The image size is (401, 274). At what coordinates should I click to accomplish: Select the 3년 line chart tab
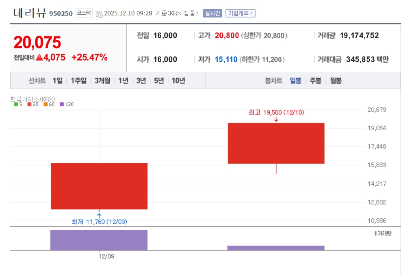(141, 81)
